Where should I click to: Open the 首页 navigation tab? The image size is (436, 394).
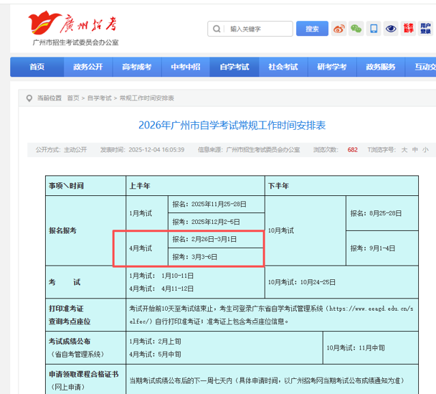37,67
